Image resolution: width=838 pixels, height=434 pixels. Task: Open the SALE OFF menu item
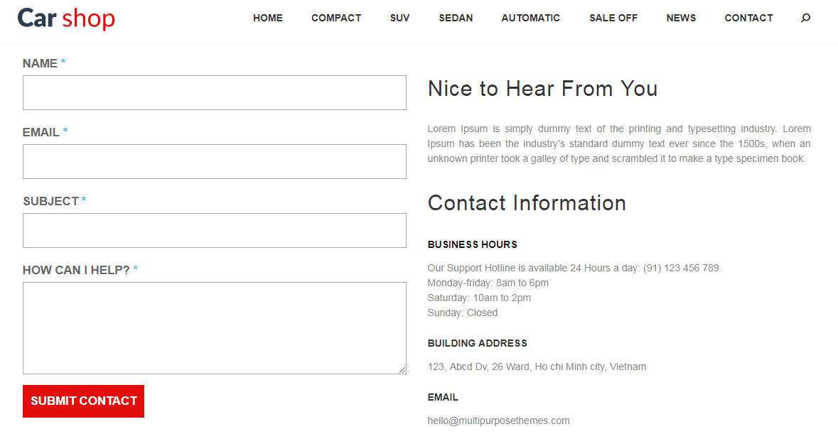click(x=613, y=18)
